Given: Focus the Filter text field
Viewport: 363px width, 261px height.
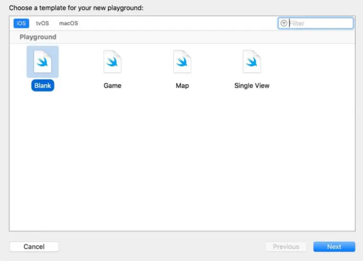Looking at the screenshot, I should point(316,23).
